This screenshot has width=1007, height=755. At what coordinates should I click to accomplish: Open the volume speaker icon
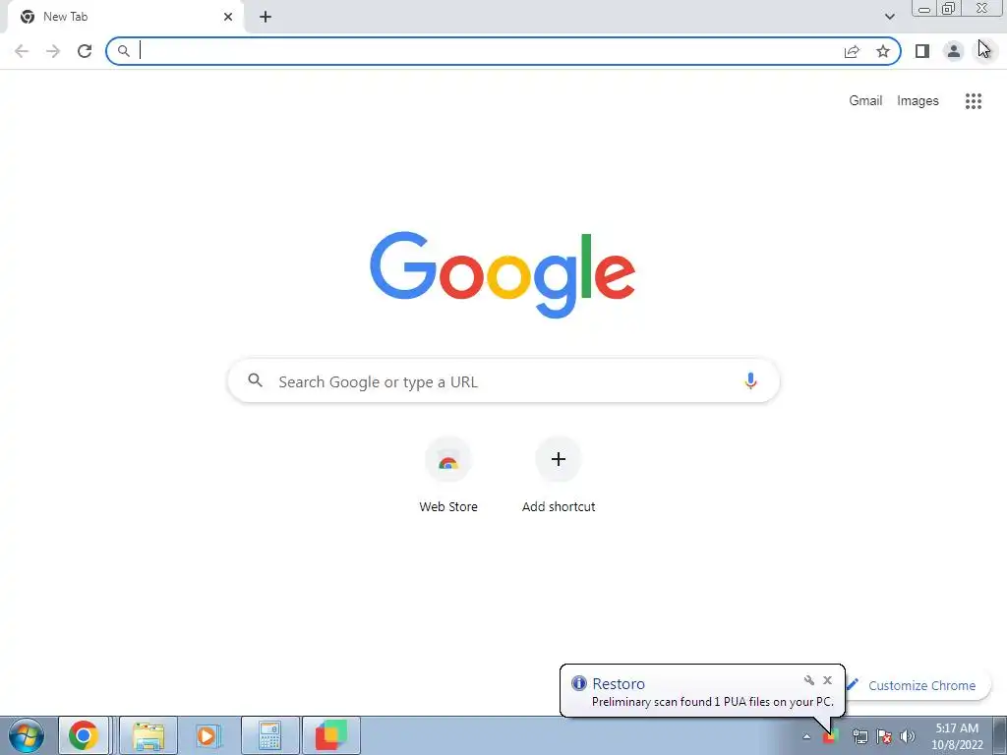908,737
